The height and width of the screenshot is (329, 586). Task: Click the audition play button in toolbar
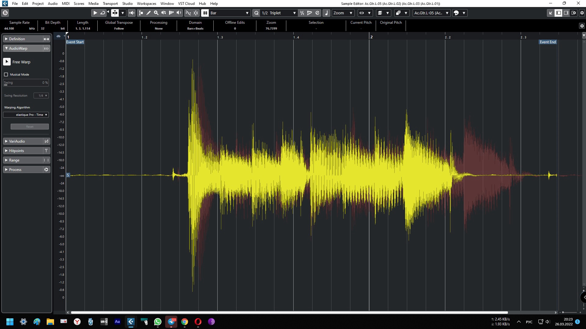(95, 13)
